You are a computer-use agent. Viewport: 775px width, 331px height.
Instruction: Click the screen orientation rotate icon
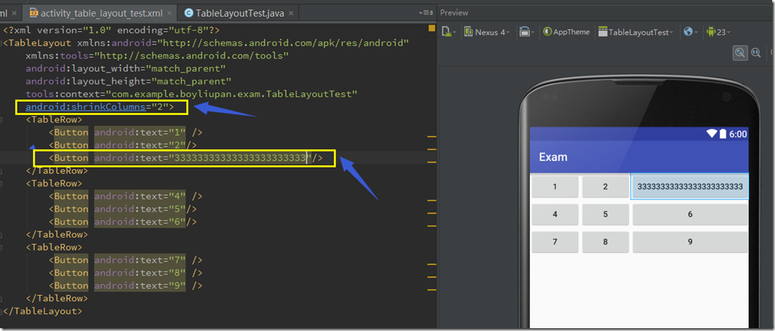(x=525, y=32)
